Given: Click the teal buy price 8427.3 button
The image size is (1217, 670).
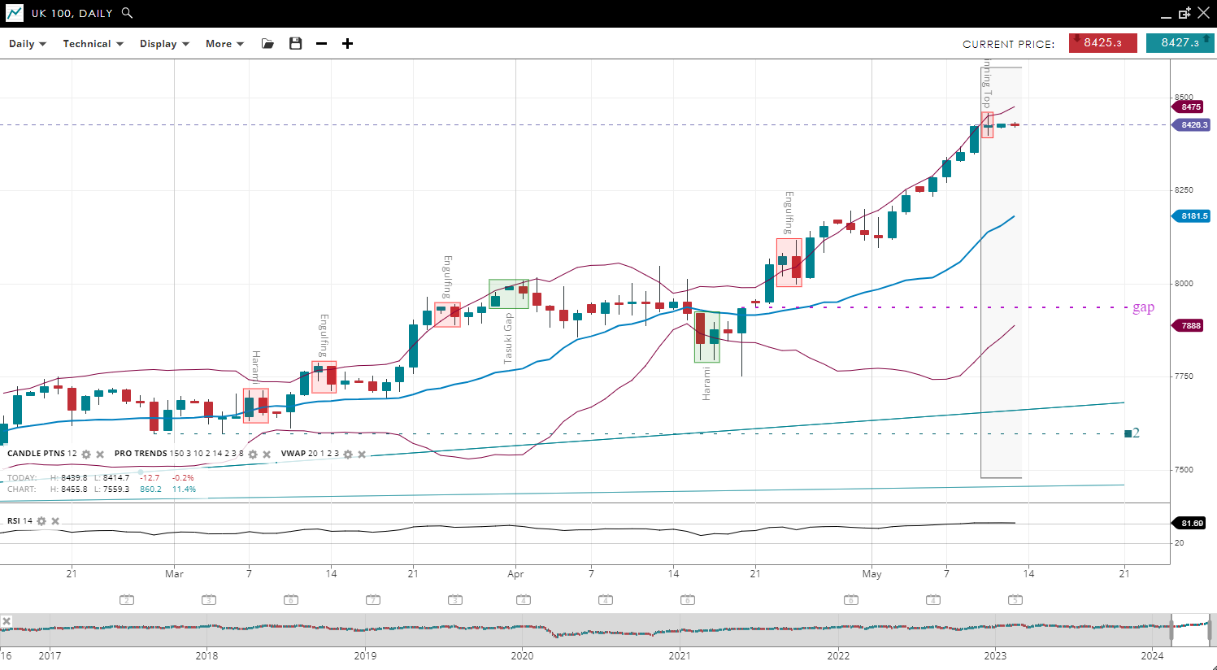Looking at the screenshot, I should click(x=1180, y=43).
